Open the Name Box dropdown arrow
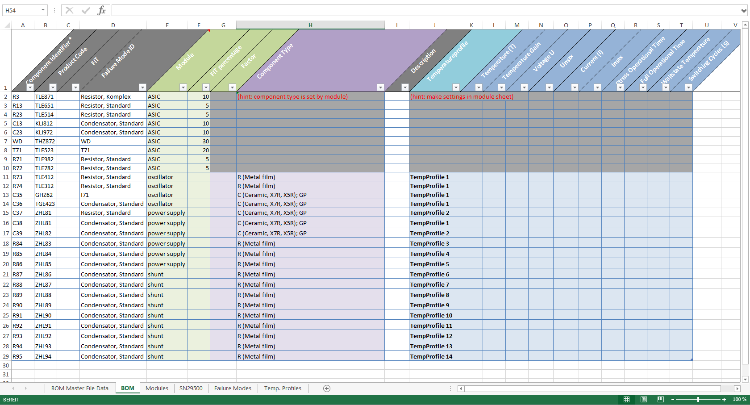 click(43, 10)
